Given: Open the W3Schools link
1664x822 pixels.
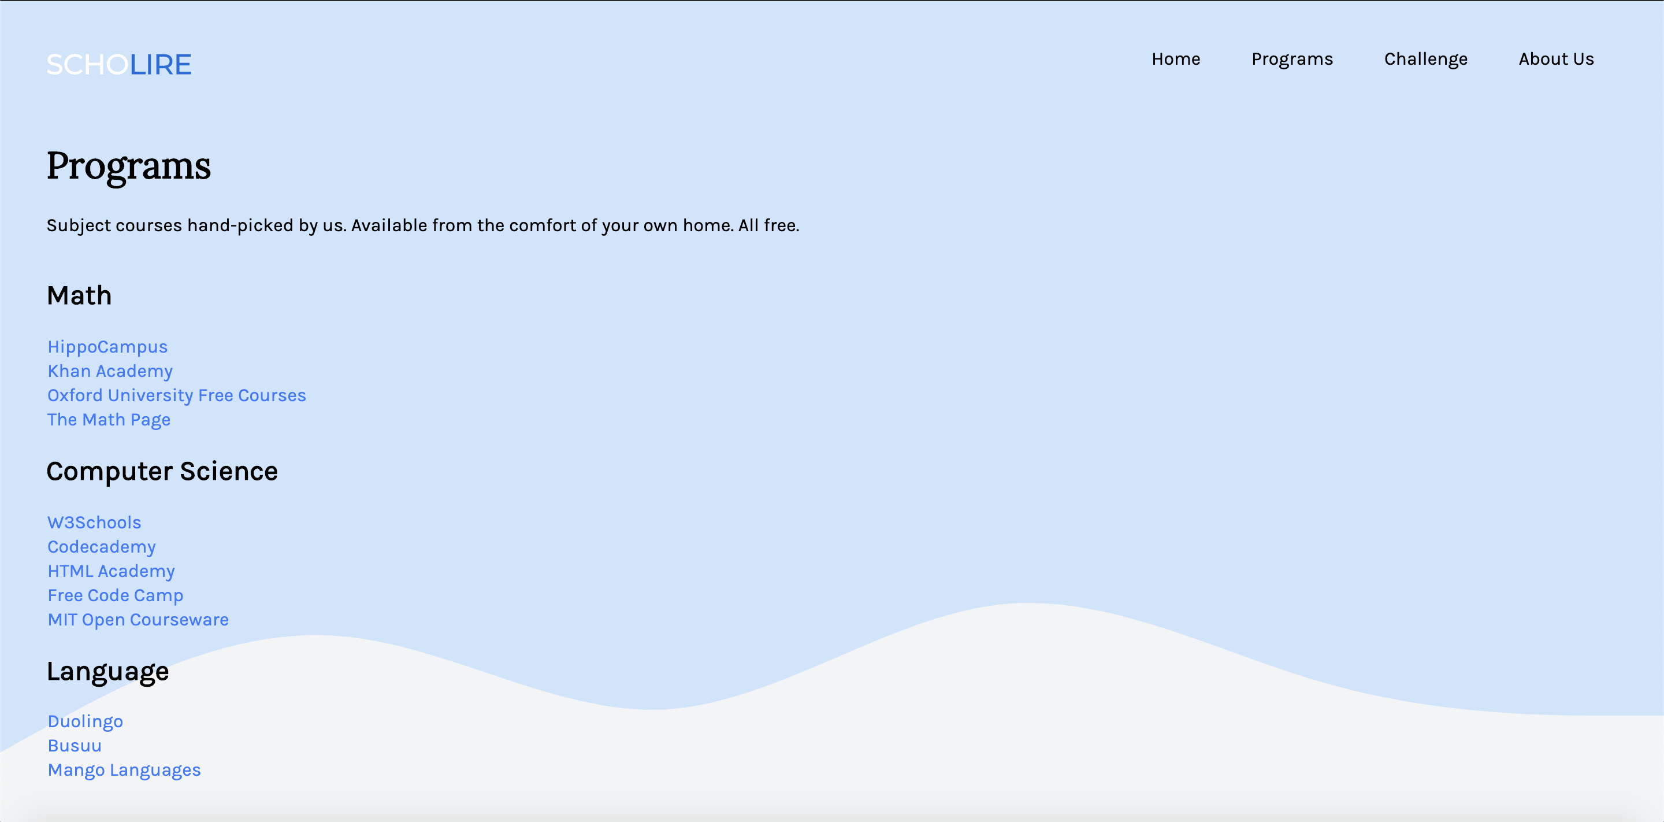Looking at the screenshot, I should (x=94, y=522).
